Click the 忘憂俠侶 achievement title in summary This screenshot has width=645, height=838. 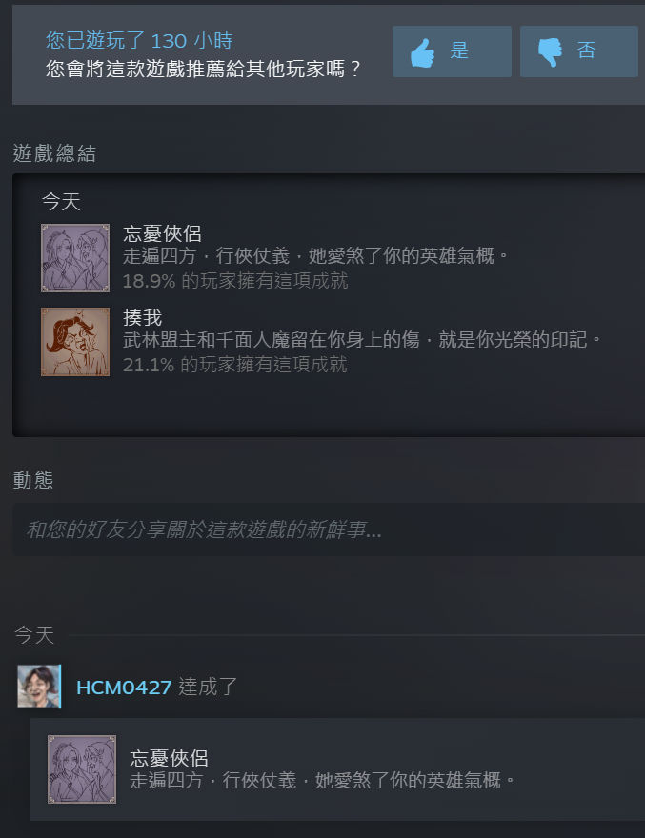click(162, 233)
